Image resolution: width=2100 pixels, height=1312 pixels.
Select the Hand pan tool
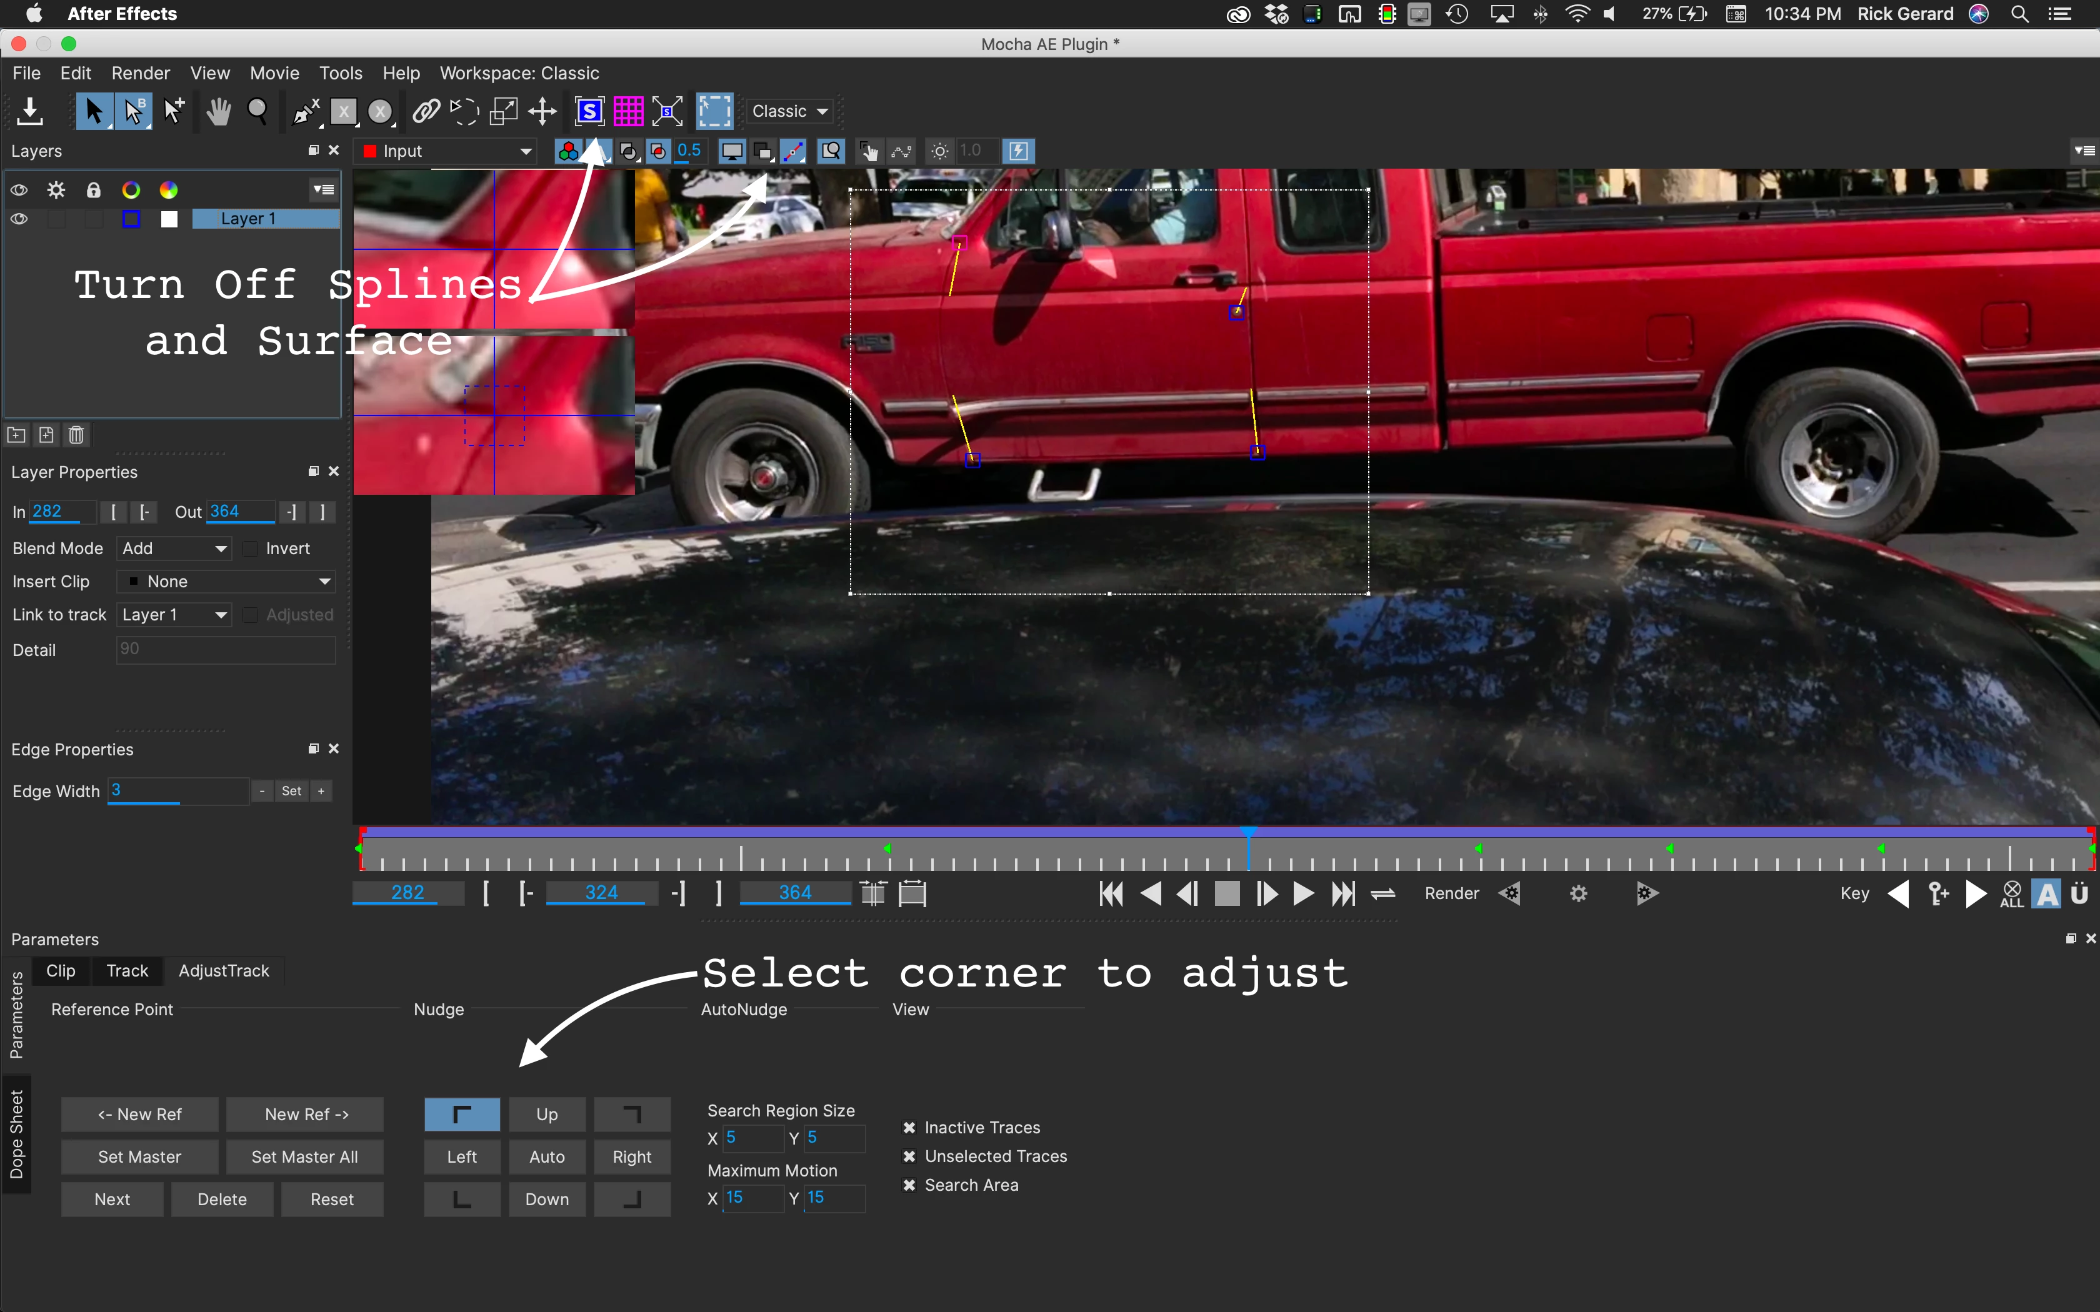[217, 111]
